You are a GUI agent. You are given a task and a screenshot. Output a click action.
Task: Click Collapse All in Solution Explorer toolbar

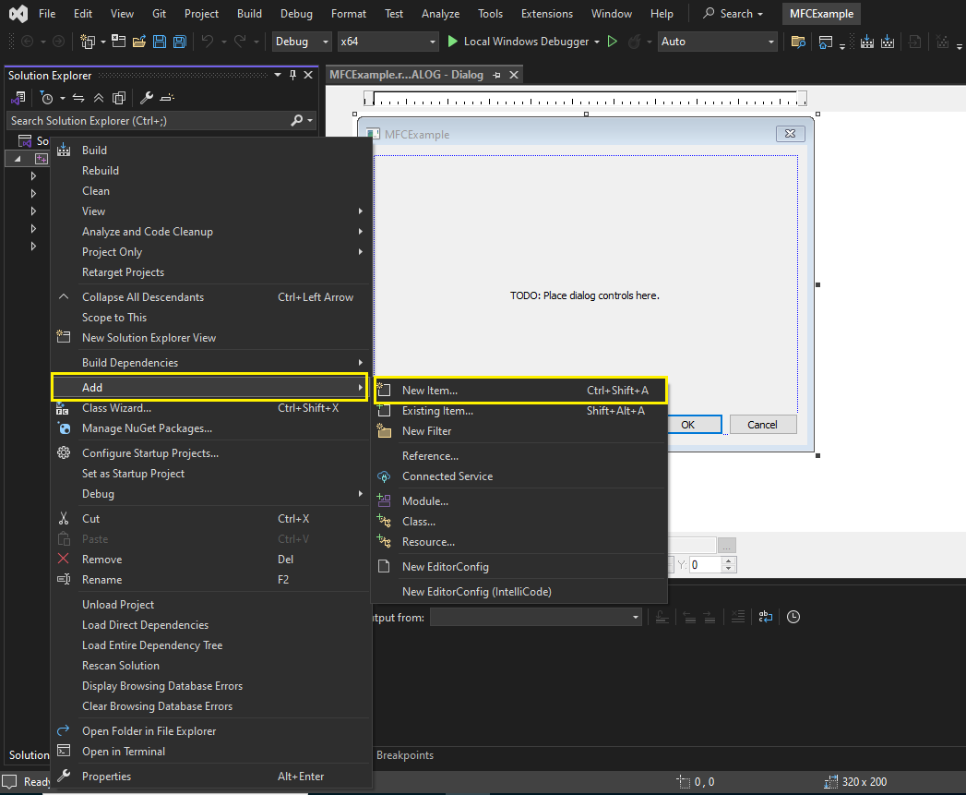pyautogui.click(x=99, y=98)
